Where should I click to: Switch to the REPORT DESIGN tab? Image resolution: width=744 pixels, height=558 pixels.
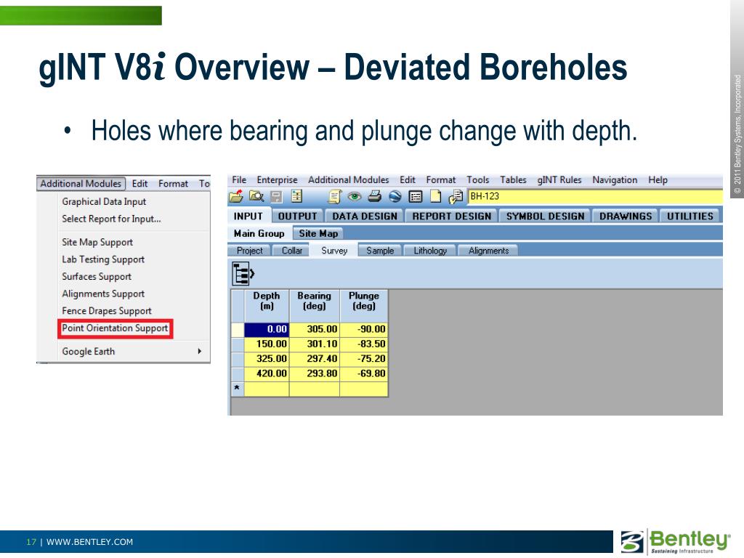click(x=452, y=216)
